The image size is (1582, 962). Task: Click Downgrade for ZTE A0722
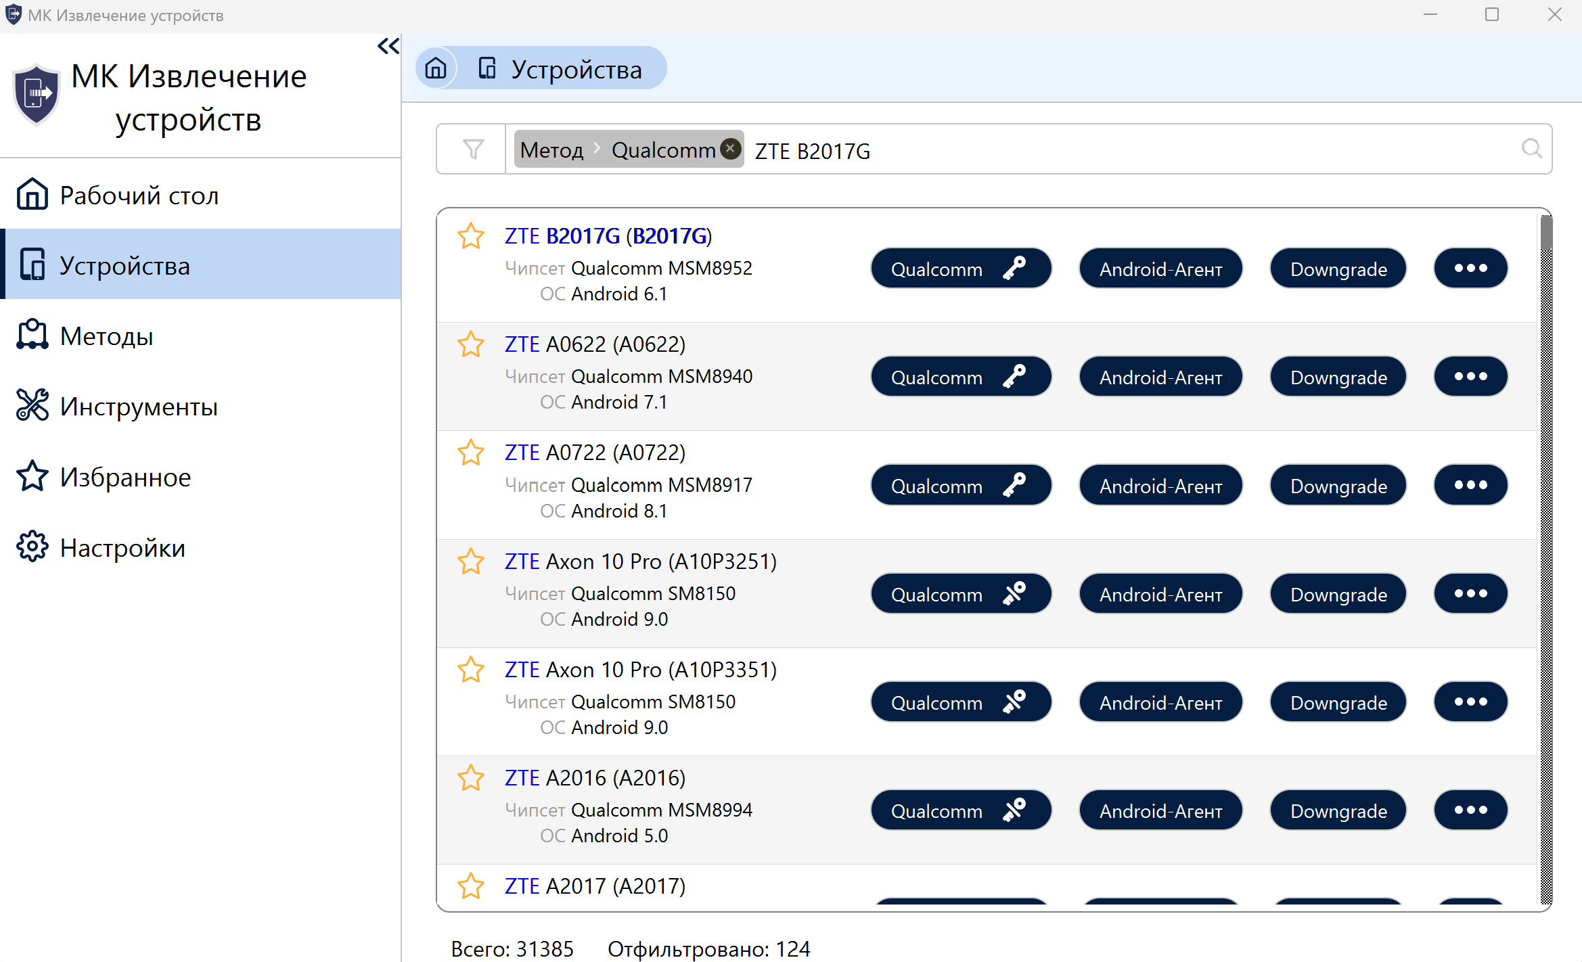(1338, 485)
